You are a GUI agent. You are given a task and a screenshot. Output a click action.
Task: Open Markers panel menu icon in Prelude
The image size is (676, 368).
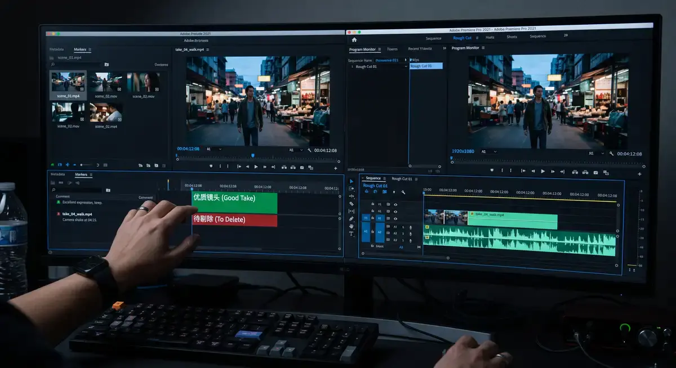coord(90,50)
